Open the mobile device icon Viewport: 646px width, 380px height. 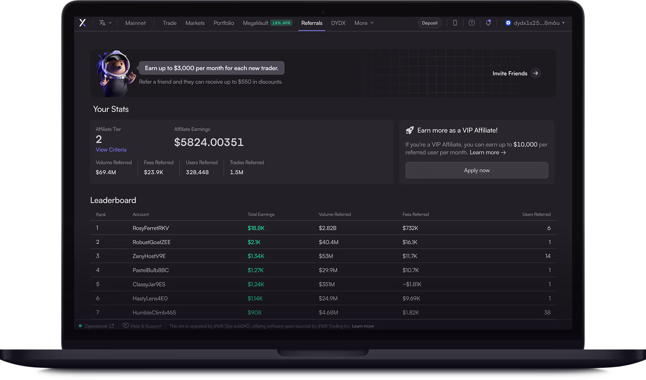pyautogui.click(x=455, y=23)
